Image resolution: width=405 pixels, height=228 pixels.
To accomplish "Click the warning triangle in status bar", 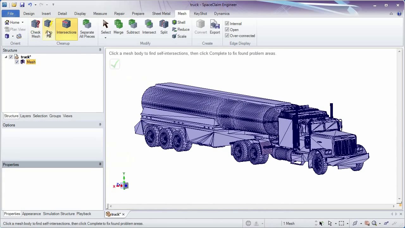I will 257,223.
